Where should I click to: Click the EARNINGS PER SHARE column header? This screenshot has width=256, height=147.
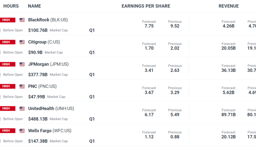tap(146, 6)
